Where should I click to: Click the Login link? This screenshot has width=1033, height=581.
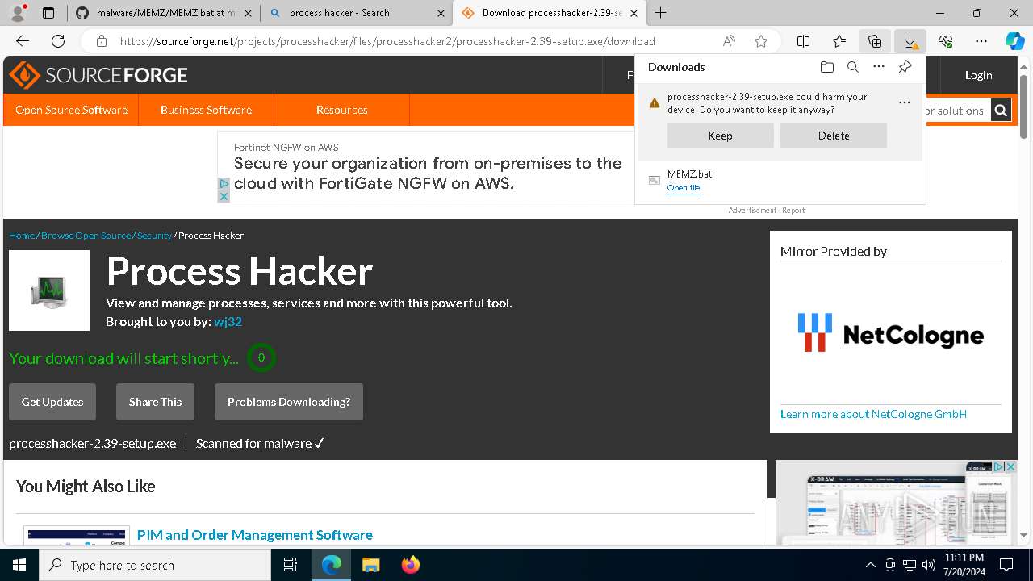pyautogui.click(x=978, y=75)
